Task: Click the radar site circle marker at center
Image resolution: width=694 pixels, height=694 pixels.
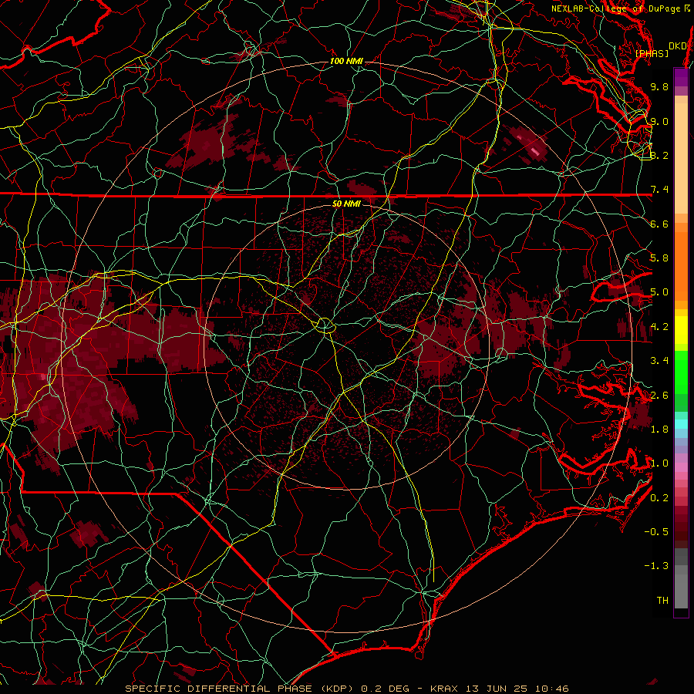Action: click(x=325, y=325)
